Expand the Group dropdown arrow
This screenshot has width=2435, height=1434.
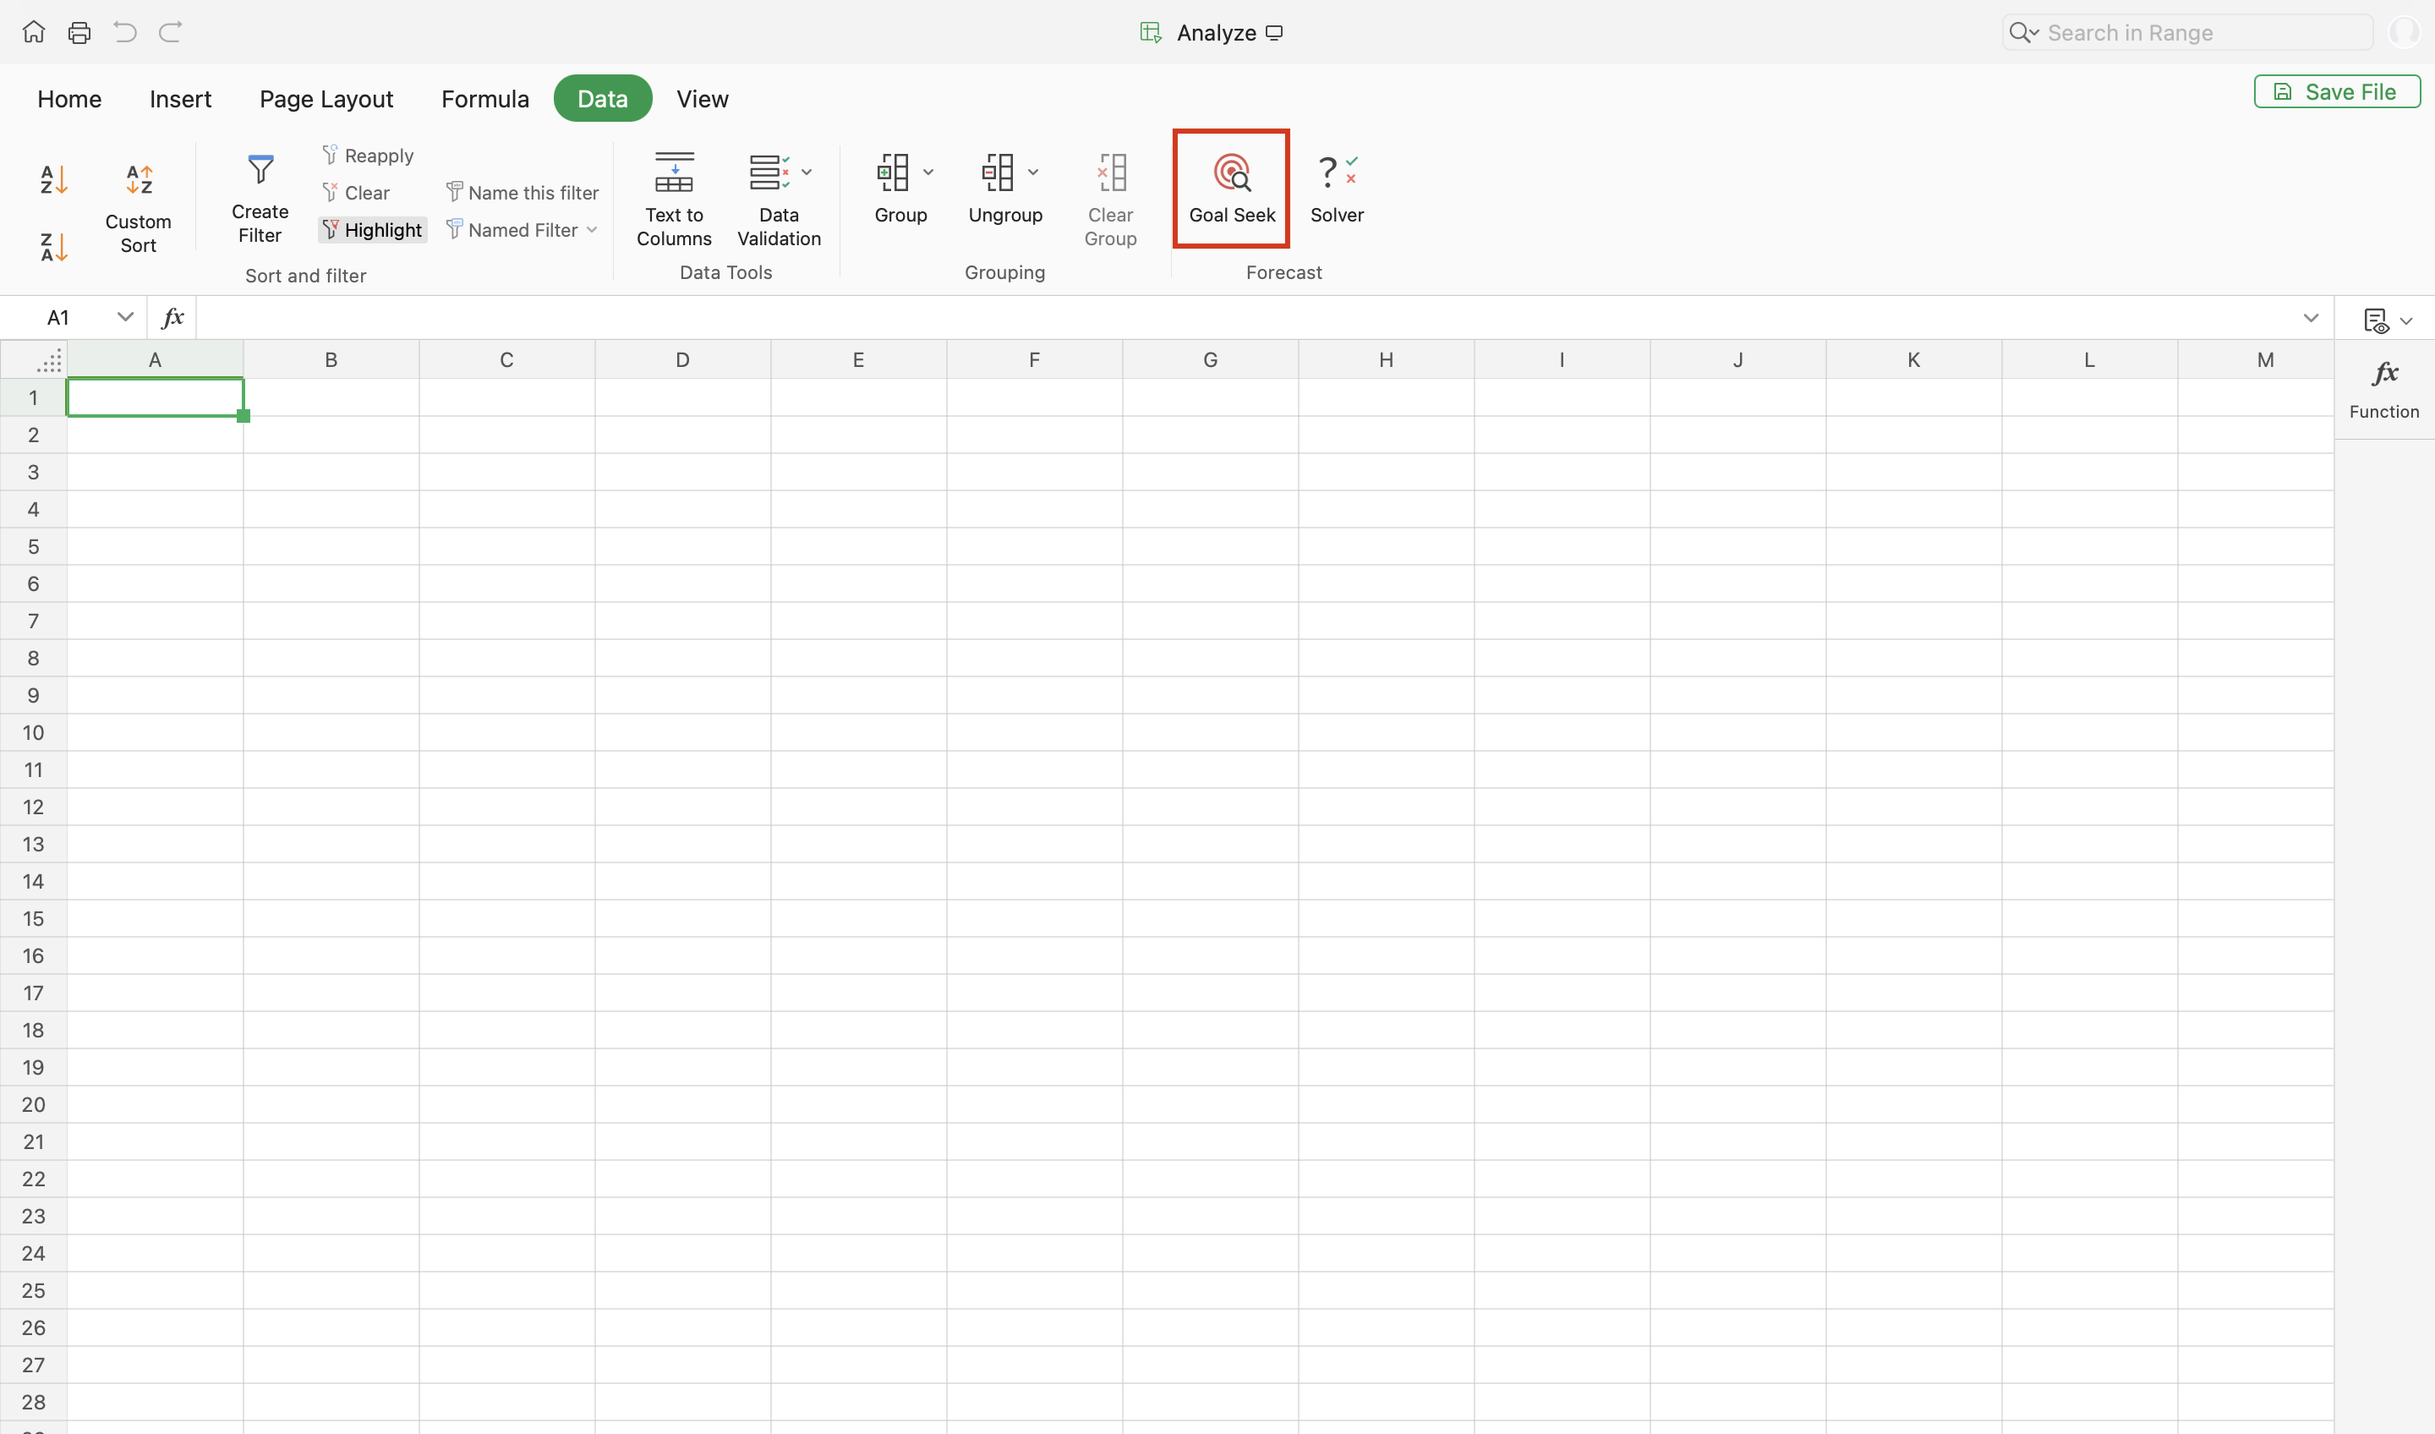point(928,172)
